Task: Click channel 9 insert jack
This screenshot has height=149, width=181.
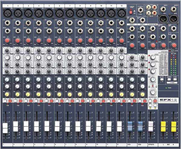Action: pos(91,31)
